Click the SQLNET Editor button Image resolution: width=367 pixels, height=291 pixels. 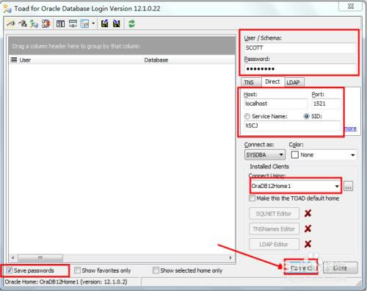coord(274,214)
